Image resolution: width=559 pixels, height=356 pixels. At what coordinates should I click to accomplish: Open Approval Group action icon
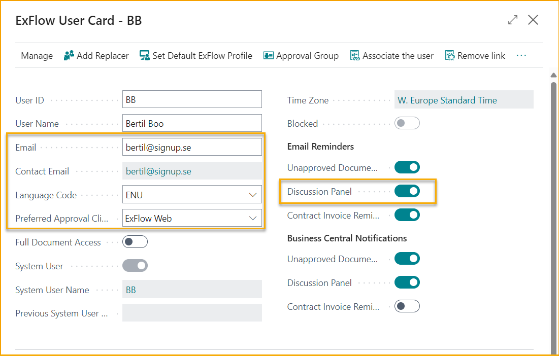pyautogui.click(x=269, y=56)
